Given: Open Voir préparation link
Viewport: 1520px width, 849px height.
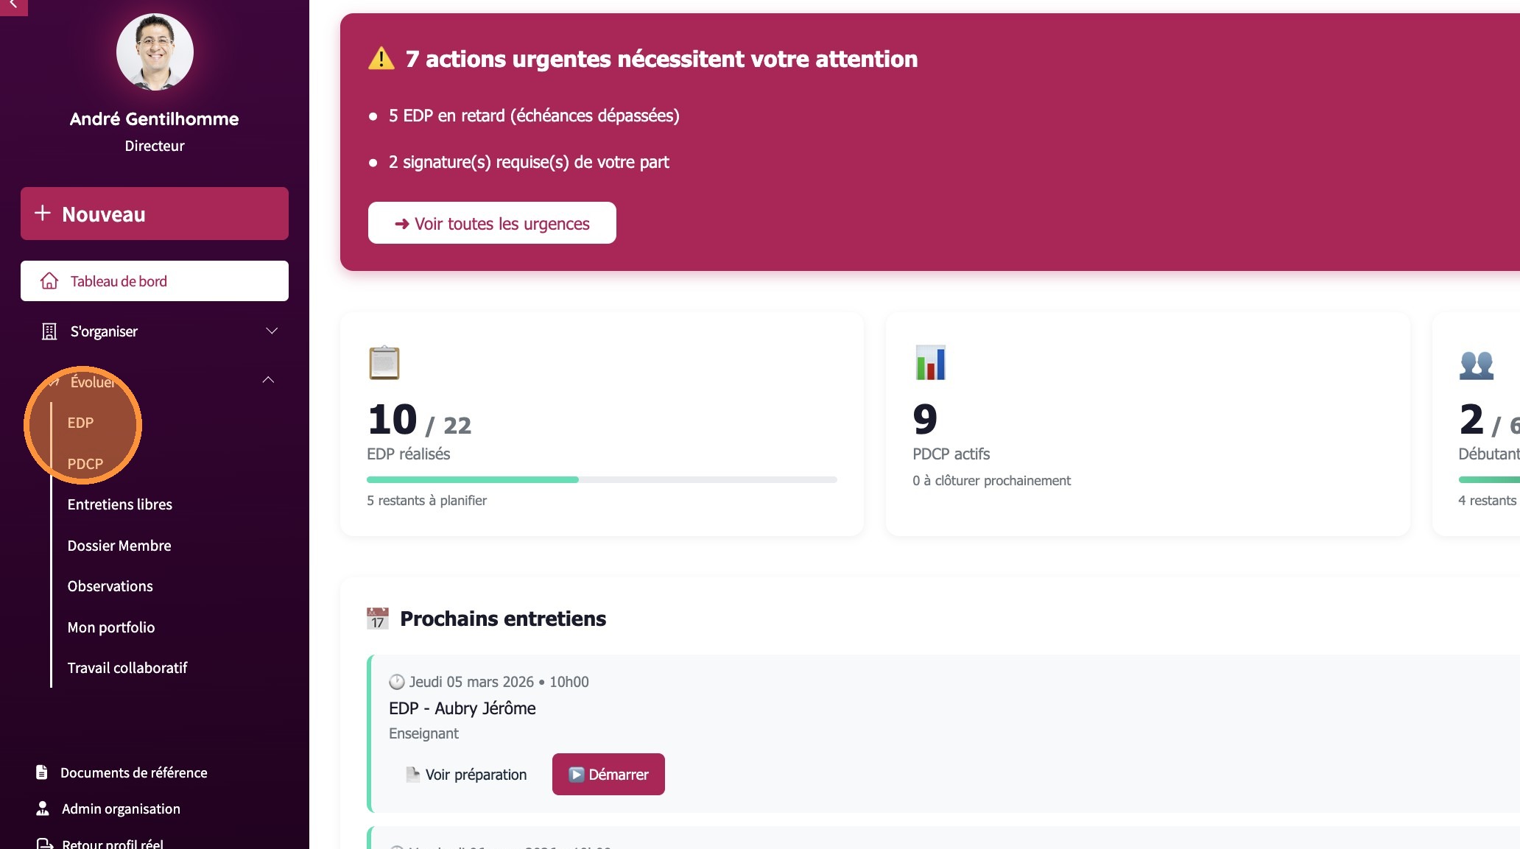Looking at the screenshot, I should pos(467,775).
